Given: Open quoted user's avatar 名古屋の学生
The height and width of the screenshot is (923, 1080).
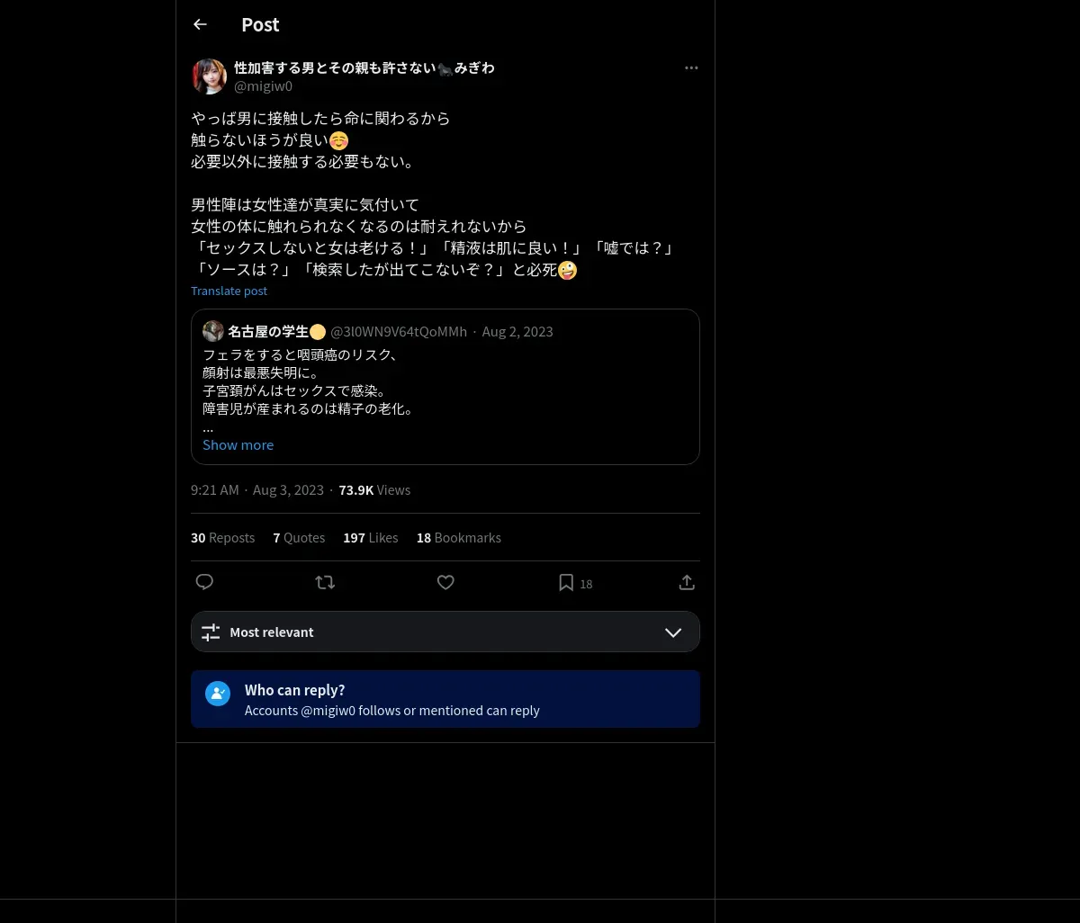Looking at the screenshot, I should point(213,331).
